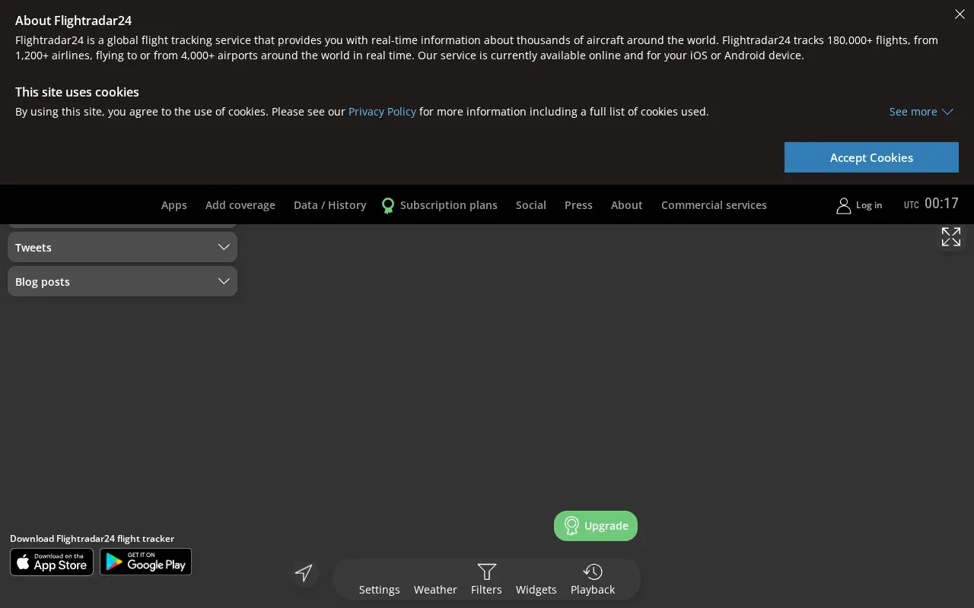The image size is (974, 608).
Task: Open the Google Play download badge
Action: point(146,562)
